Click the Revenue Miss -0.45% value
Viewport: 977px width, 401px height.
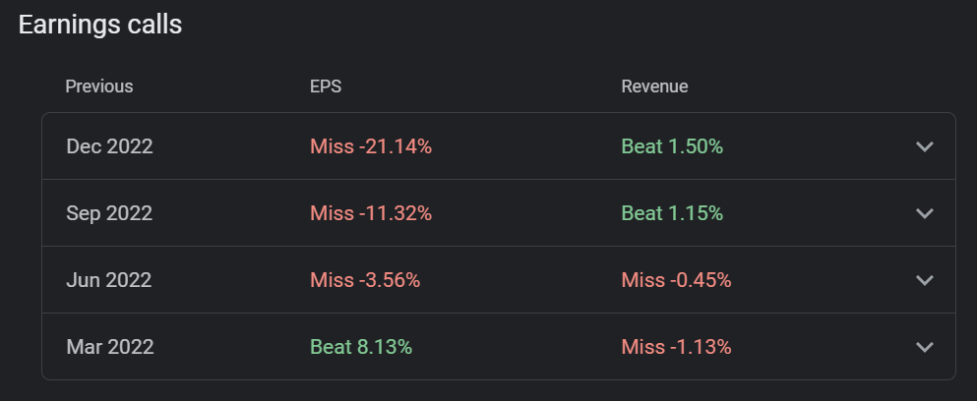point(676,280)
